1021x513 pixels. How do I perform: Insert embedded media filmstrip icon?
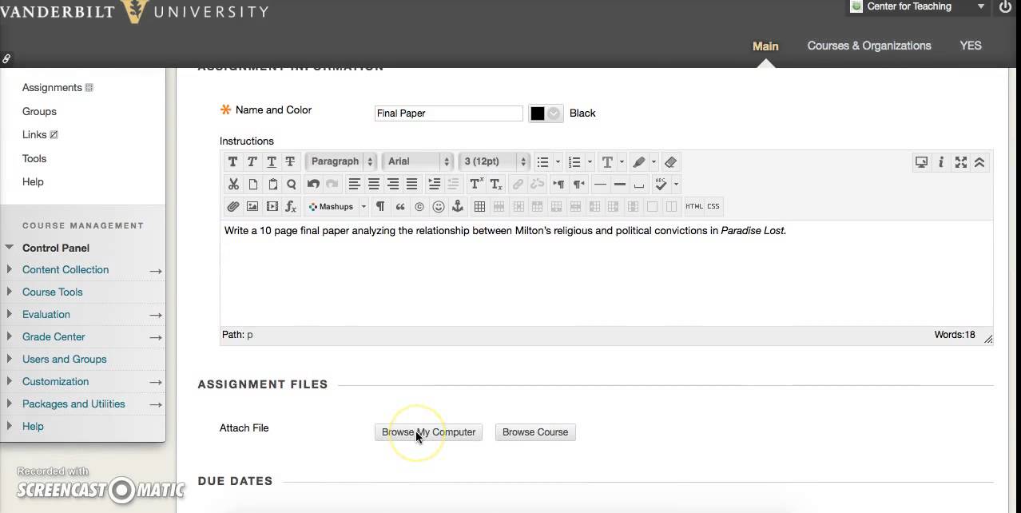[272, 206]
